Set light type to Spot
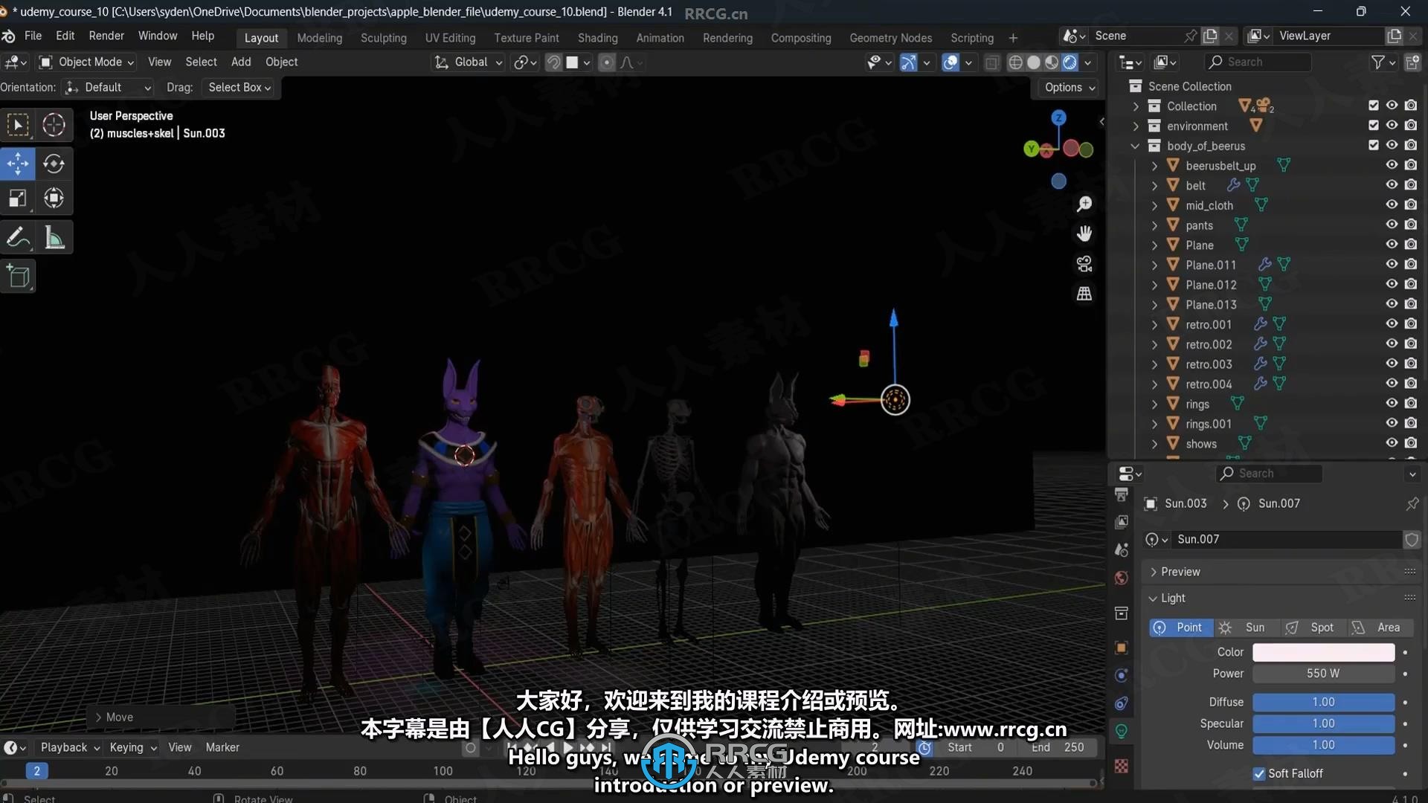The image size is (1428, 803). click(x=1313, y=628)
